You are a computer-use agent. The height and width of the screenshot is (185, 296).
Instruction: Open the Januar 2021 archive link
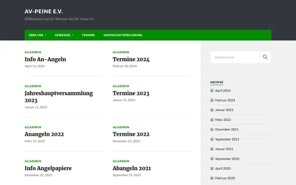[224, 149]
